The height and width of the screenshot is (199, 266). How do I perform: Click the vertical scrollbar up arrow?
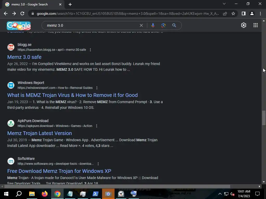[264, 21]
